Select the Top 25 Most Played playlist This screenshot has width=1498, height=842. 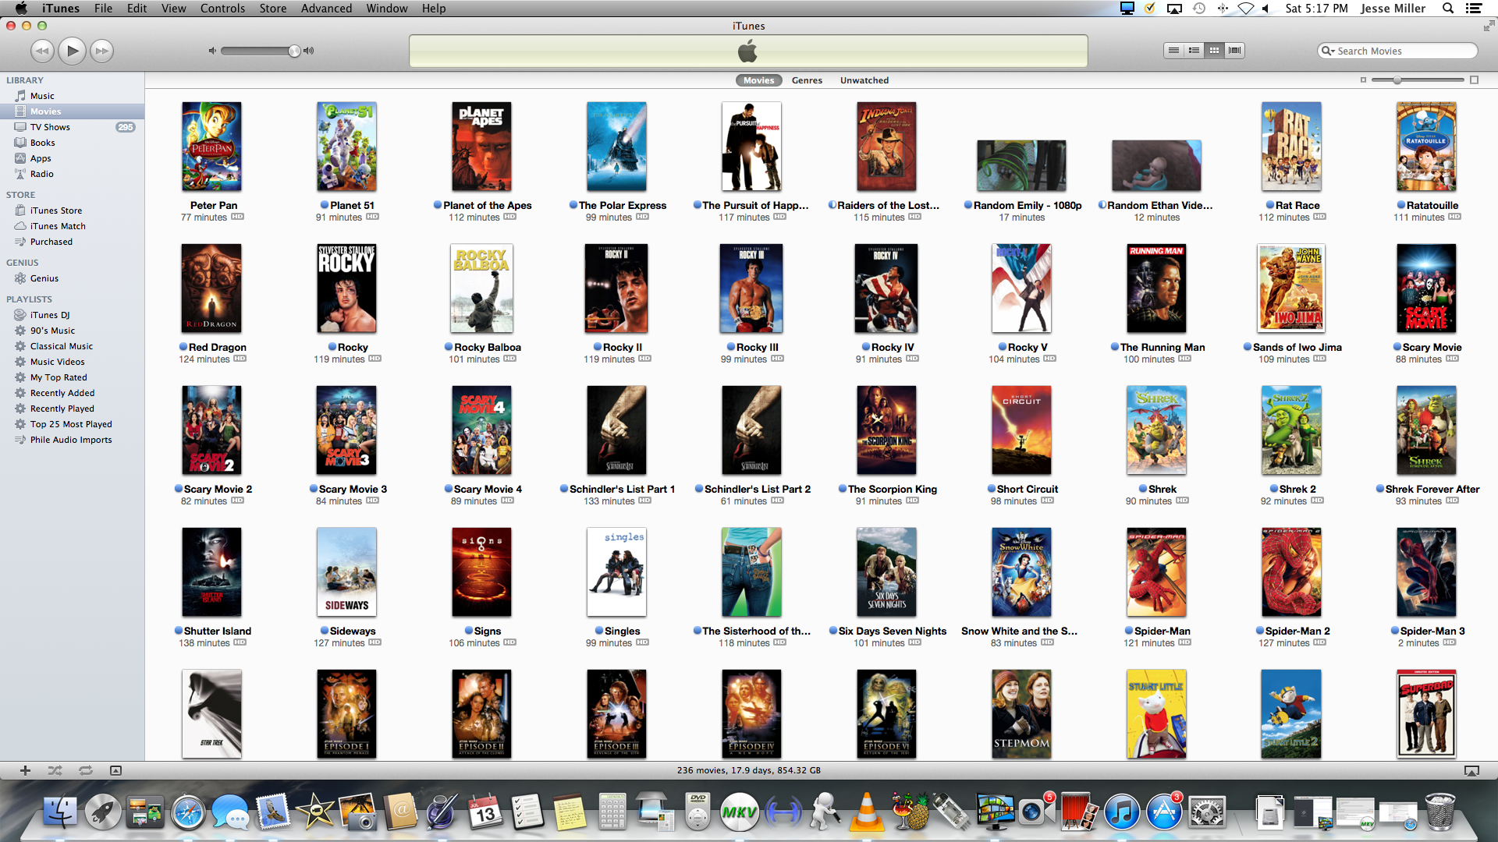pos(70,424)
